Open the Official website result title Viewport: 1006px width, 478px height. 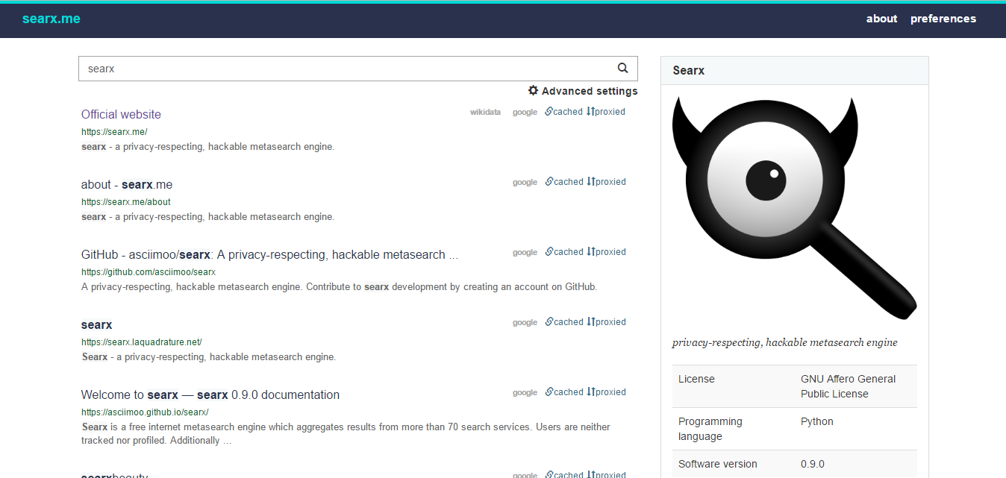pyautogui.click(x=121, y=114)
